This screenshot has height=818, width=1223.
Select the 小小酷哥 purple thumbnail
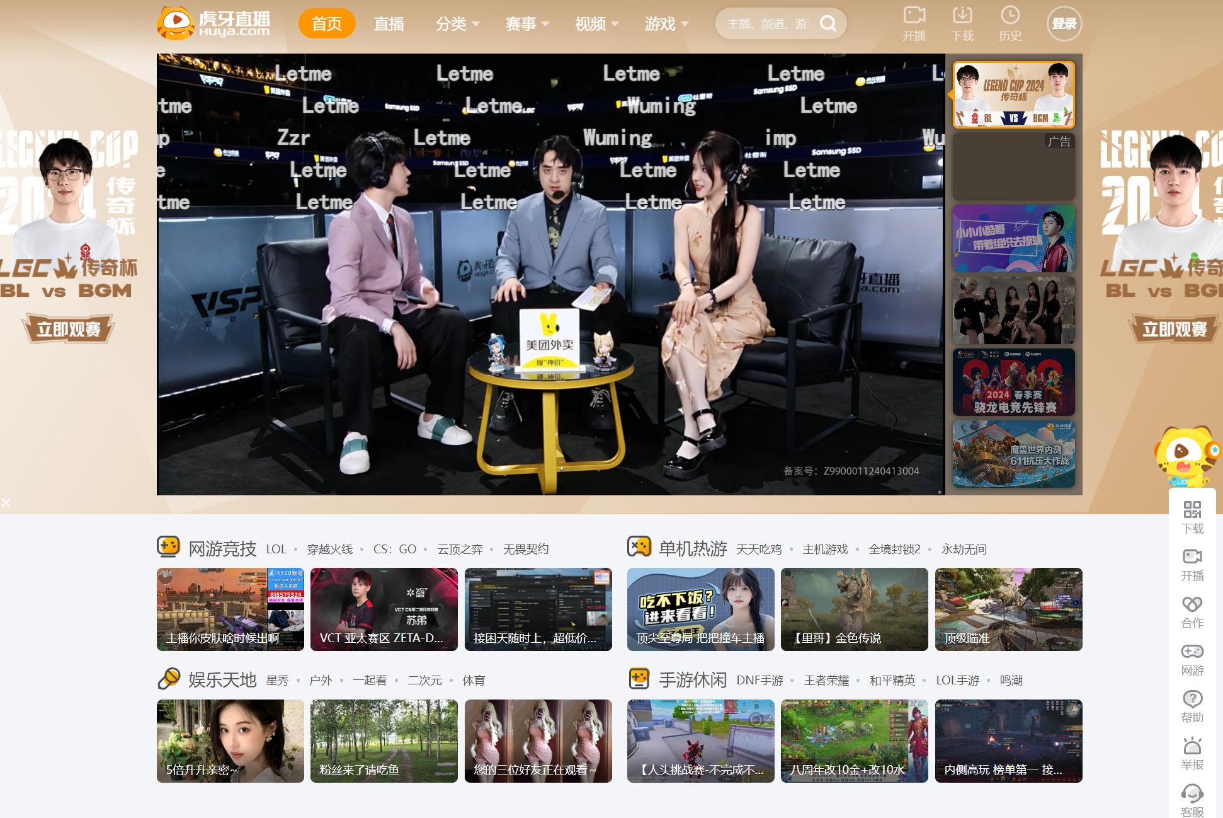tap(1013, 238)
